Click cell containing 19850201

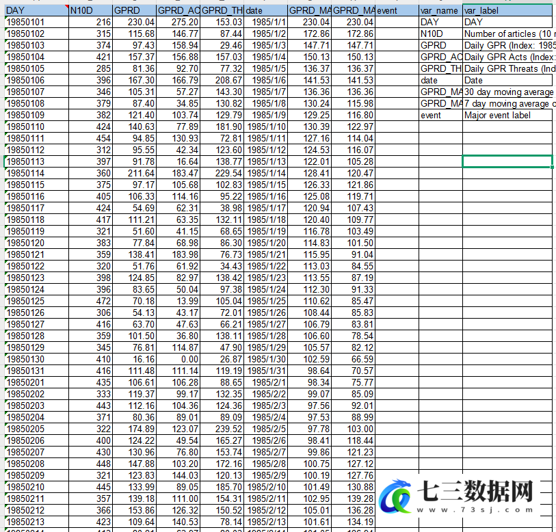click(x=36, y=382)
